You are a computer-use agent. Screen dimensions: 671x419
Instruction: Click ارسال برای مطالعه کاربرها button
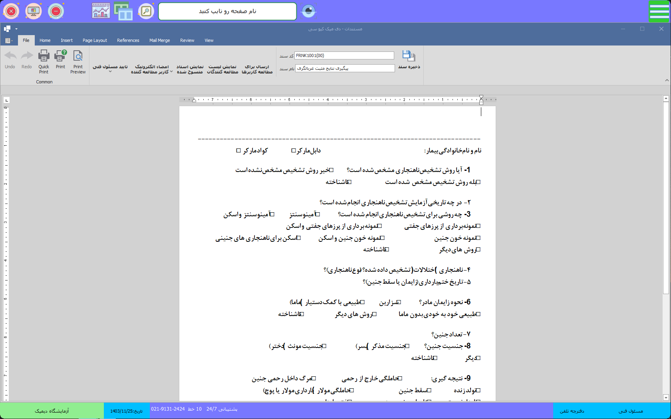(x=257, y=69)
